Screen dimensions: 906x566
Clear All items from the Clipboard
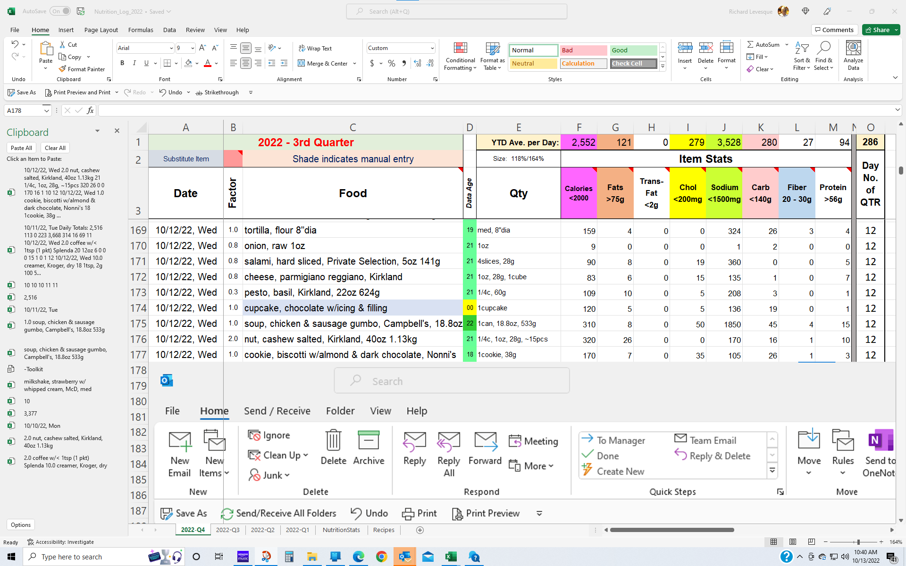point(55,148)
